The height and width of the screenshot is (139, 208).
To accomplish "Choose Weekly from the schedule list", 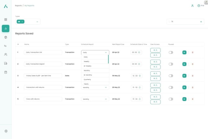I will (x=87, y=61).
